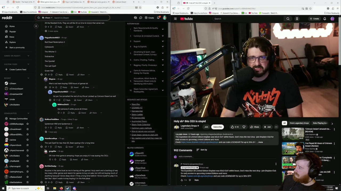
Task: Open Firefox from the Windows taskbar
Action: pyautogui.click(x=61, y=188)
